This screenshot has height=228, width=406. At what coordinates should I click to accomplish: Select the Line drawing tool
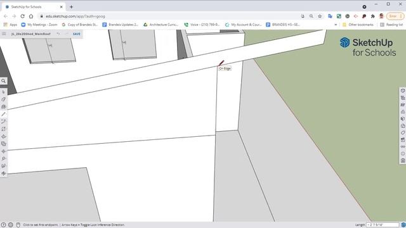[x=3, y=114]
